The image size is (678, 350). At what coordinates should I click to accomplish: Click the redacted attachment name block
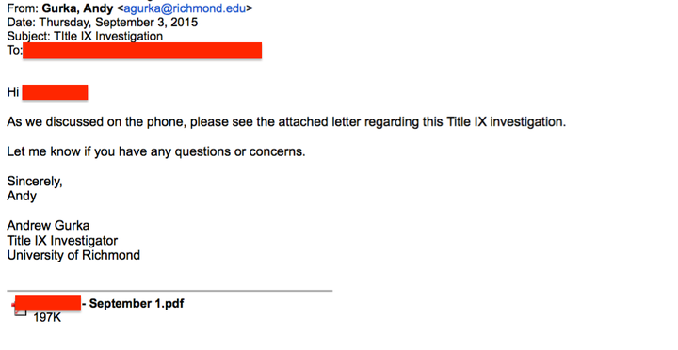click(x=48, y=303)
